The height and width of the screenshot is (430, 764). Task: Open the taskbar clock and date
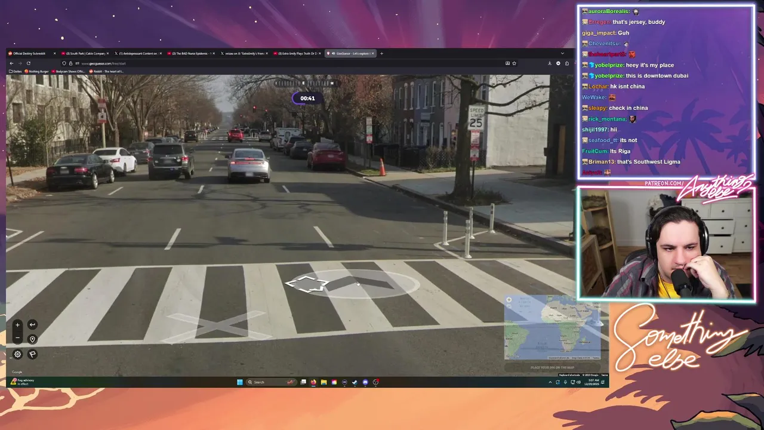pyautogui.click(x=592, y=382)
